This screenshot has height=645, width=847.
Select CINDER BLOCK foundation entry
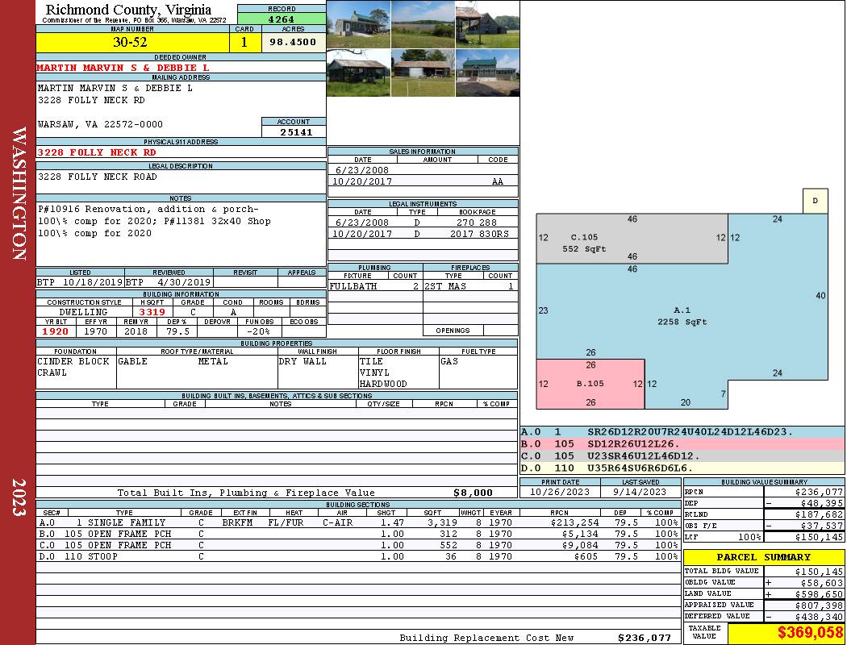(73, 361)
